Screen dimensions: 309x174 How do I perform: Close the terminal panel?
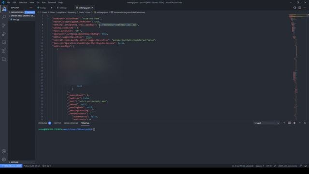click(305, 123)
